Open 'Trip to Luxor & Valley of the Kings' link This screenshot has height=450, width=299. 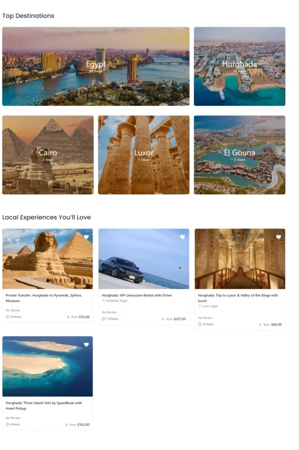click(x=238, y=298)
